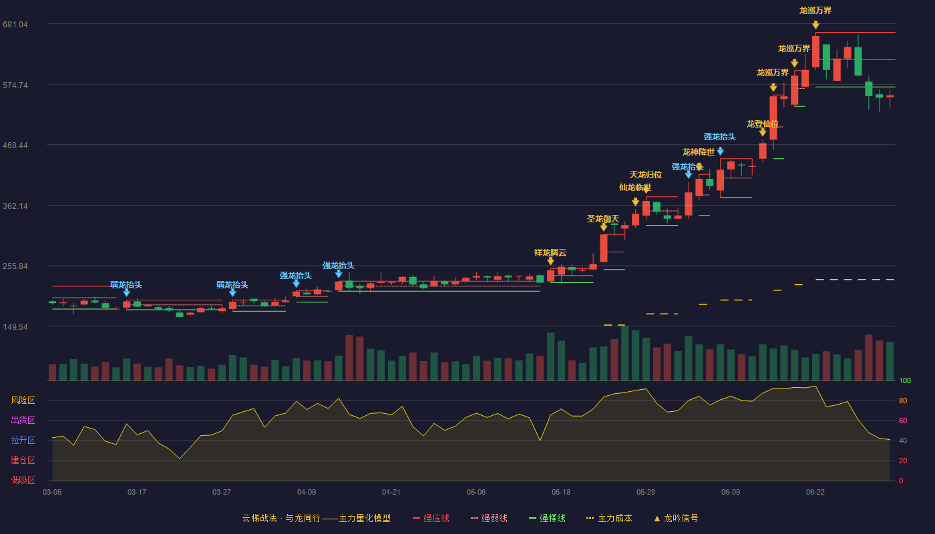935x534 pixels.
Task: Click the 天龙归位 signal arrow
Action: coord(646,190)
